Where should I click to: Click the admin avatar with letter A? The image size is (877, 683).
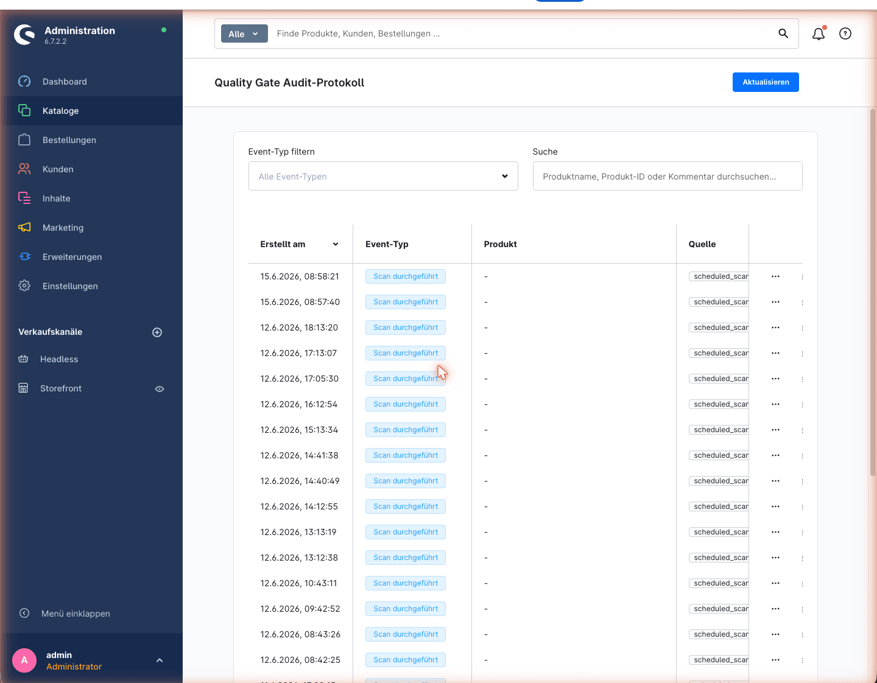(24, 660)
